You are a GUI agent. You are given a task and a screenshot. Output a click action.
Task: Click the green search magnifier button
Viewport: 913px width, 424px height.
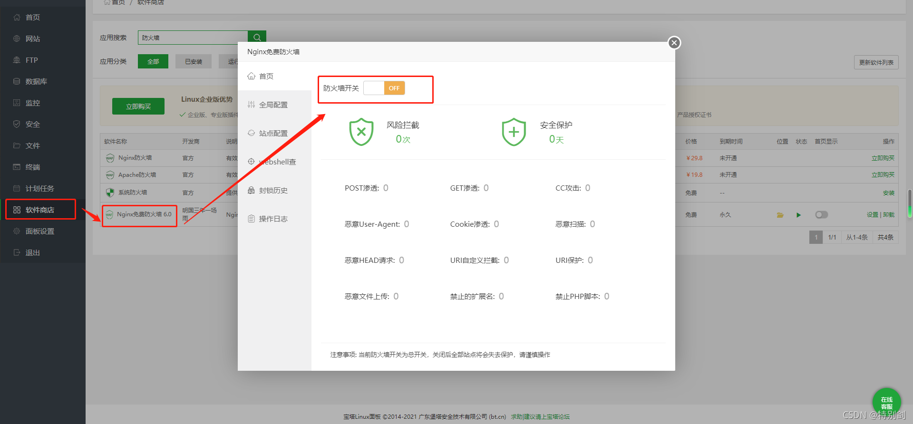(x=257, y=38)
